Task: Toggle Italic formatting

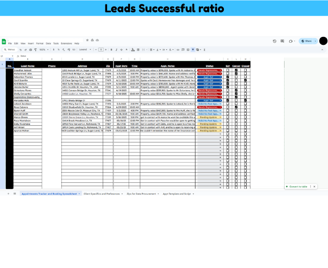Action: 116,50
